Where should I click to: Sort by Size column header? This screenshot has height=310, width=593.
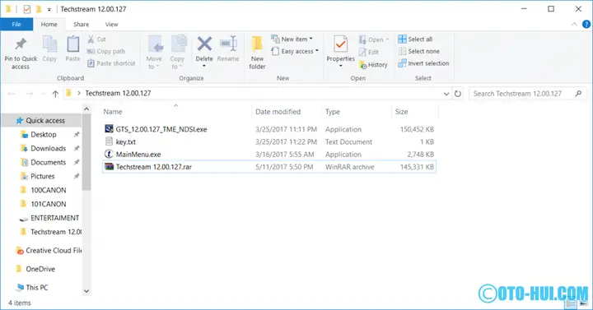click(401, 112)
